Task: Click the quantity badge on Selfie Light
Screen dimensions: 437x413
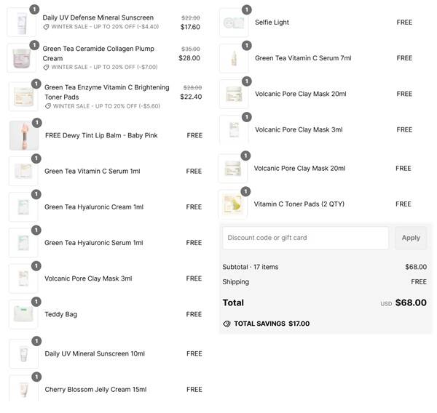Action: click(245, 10)
